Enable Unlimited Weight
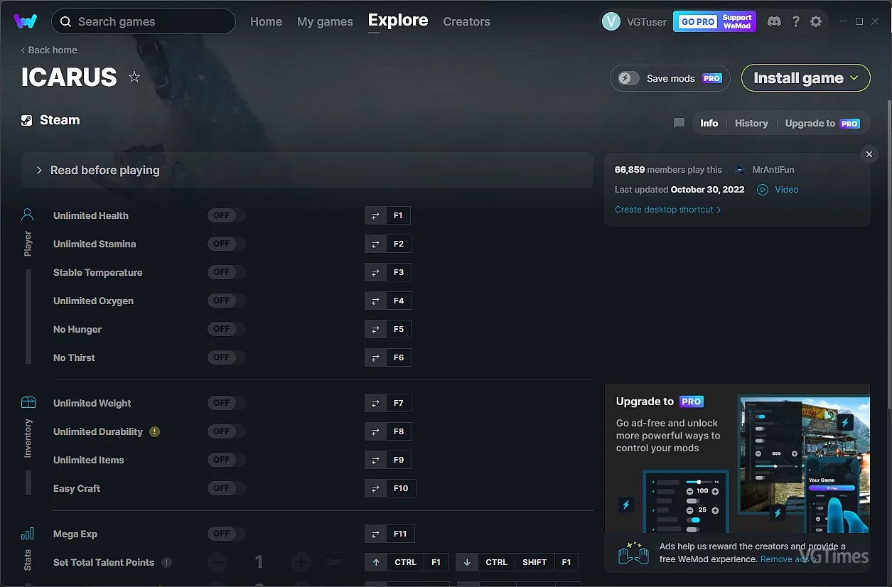 coord(226,403)
